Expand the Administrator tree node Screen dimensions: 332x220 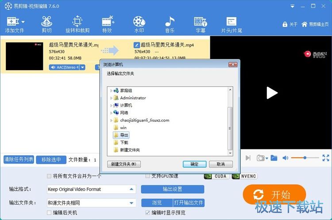[111, 98]
